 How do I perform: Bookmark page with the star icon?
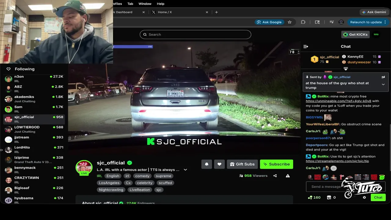pyautogui.click(x=290, y=22)
